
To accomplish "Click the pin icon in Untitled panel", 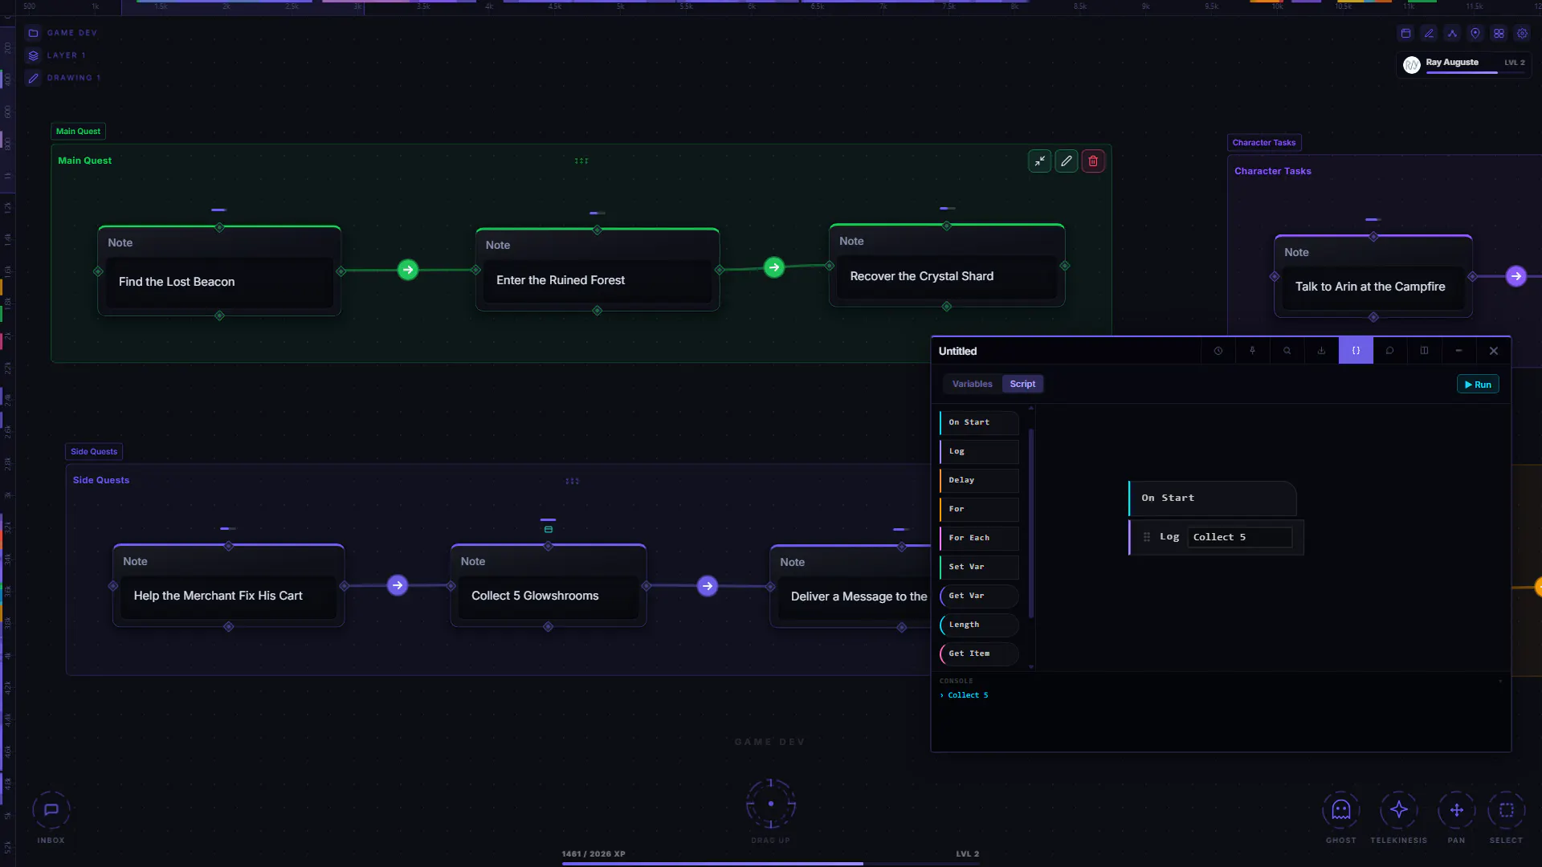I will (x=1253, y=351).
